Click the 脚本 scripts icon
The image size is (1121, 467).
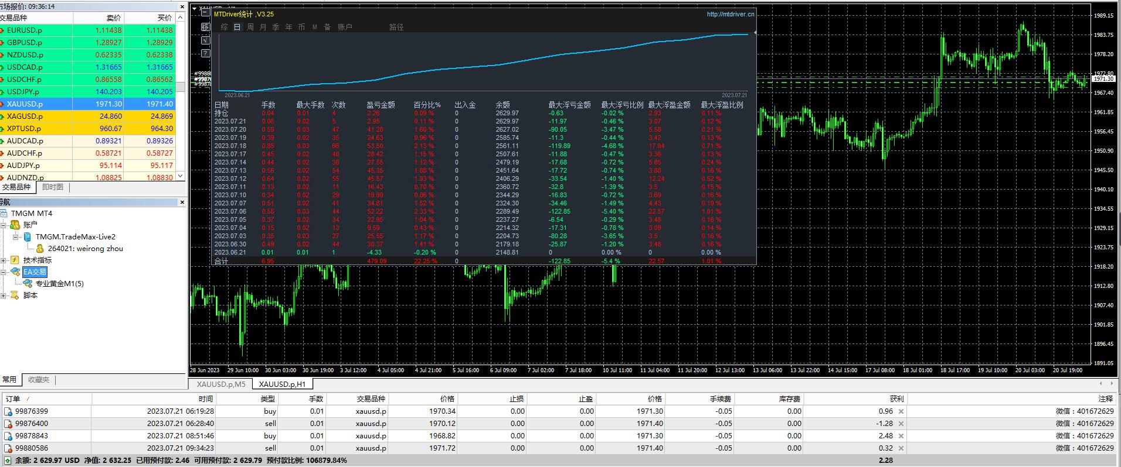pos(15,296)
